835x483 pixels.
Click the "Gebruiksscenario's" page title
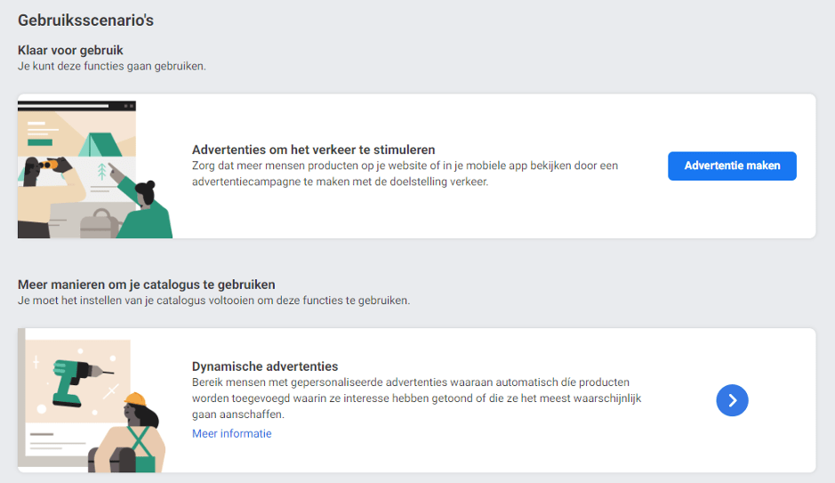click(85, 20)
